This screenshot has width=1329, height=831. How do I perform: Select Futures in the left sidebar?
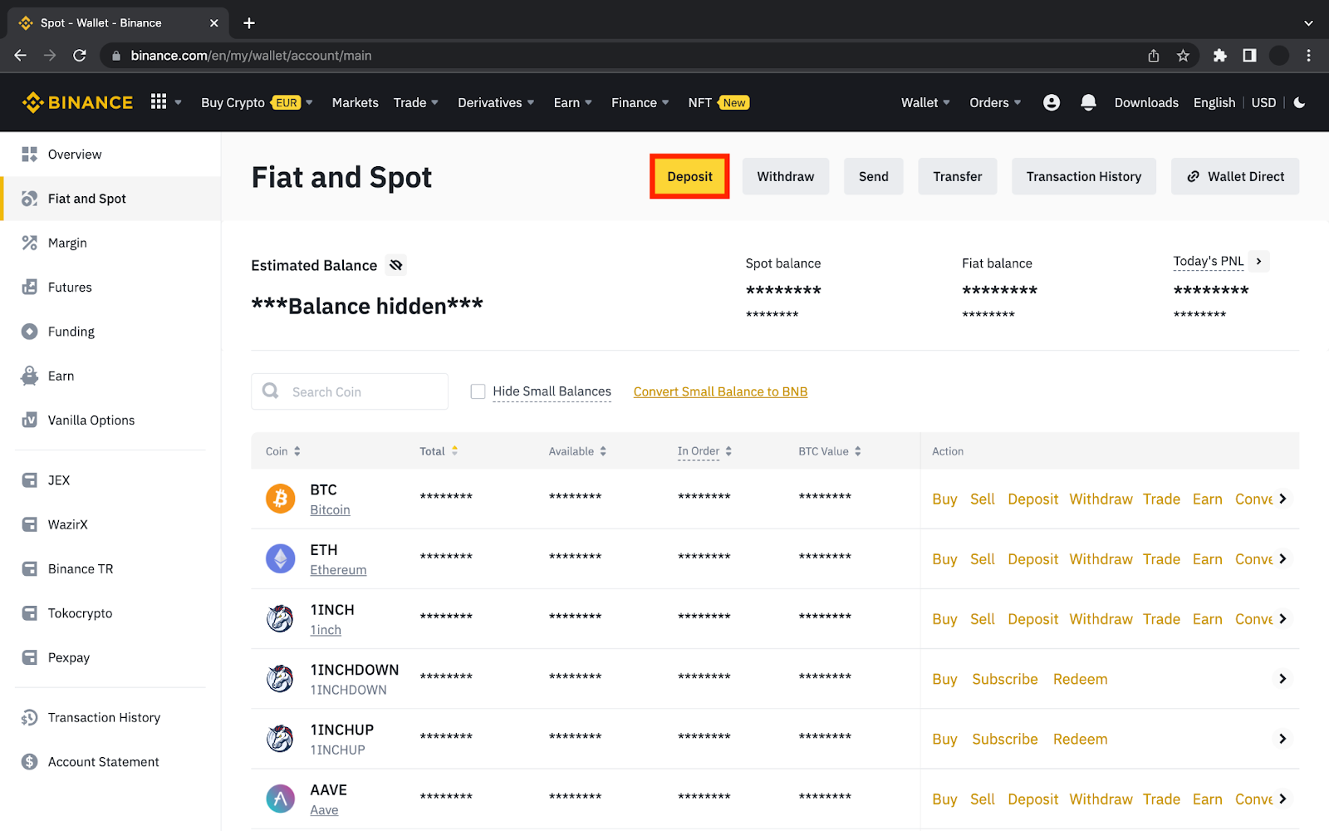coord(70,288)
